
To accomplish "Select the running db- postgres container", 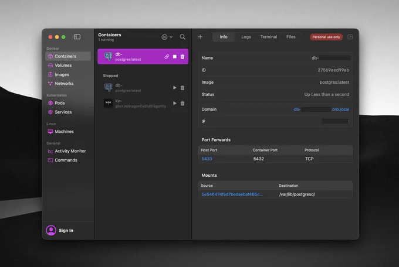I will (x=143, y=56).
